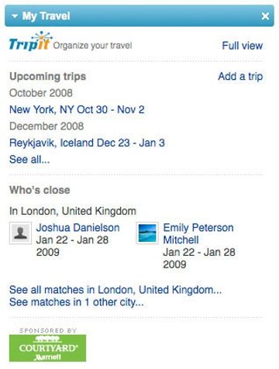
Task: Click the TripIt logo
Action: [x=29, y=41]
